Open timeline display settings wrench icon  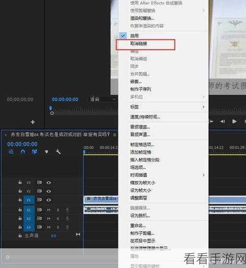click(x=58, y=151)
